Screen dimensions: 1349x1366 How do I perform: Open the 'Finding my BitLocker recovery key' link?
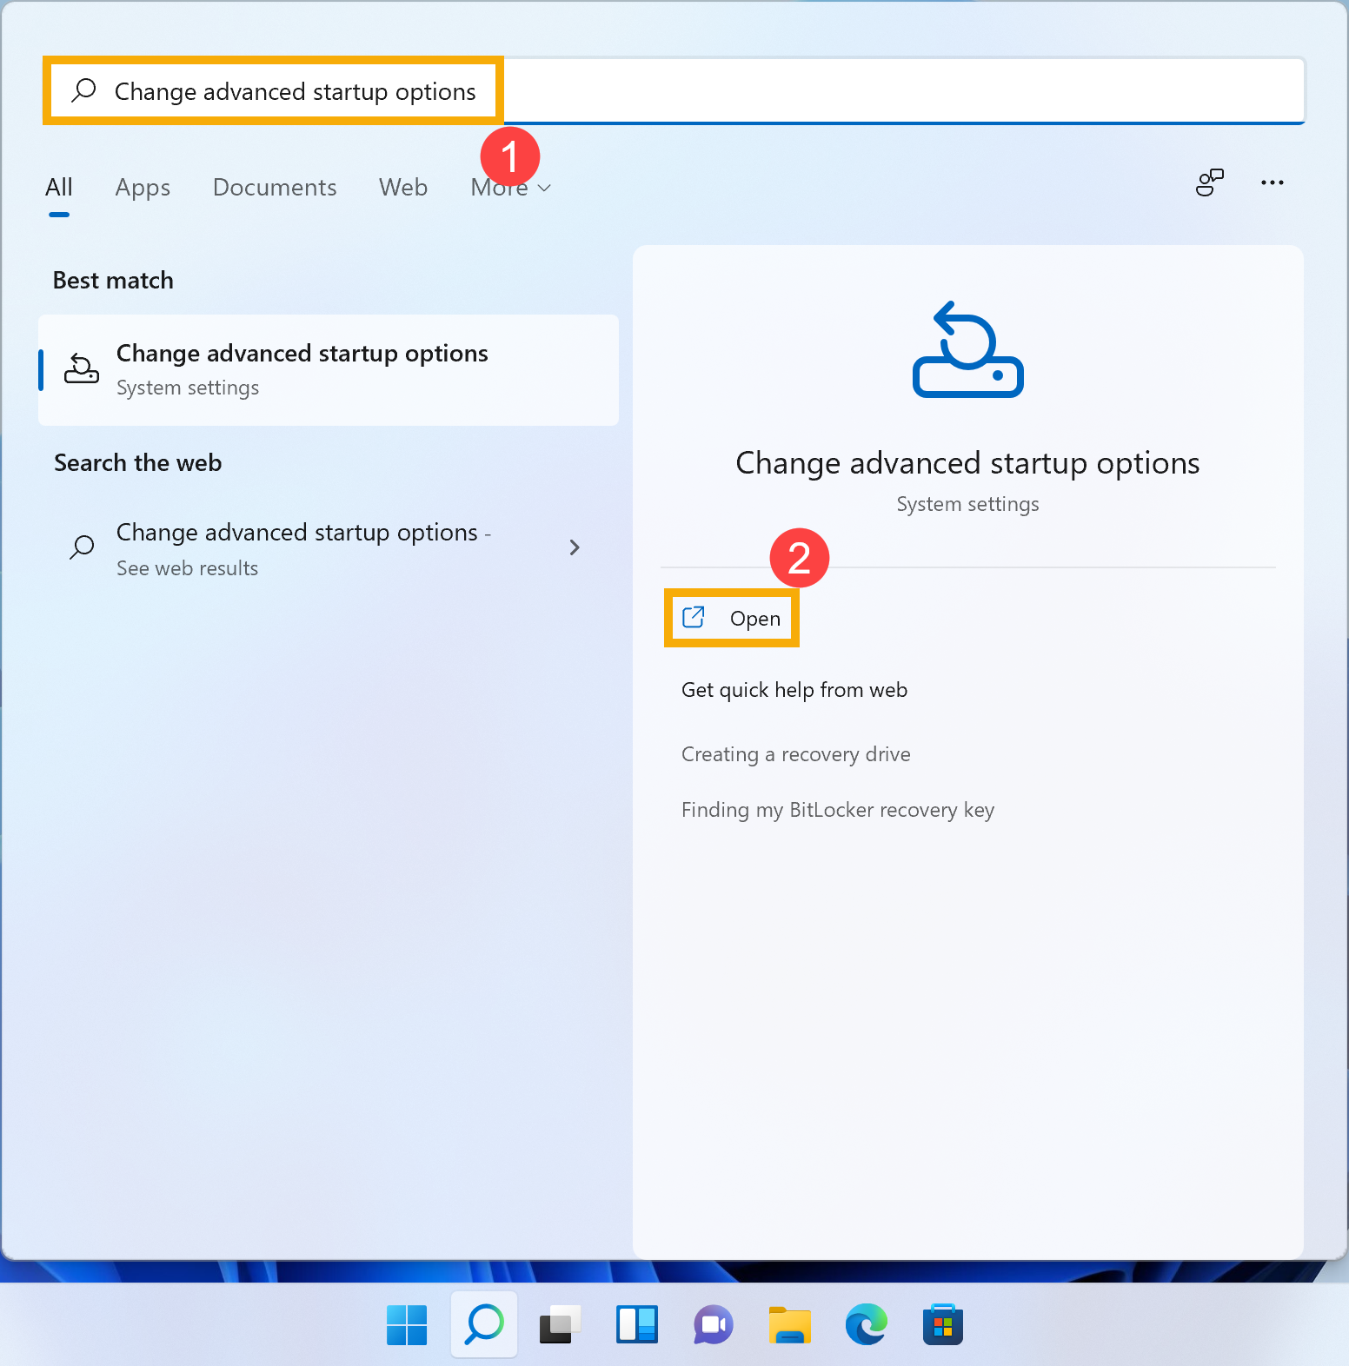coord(838,810)
